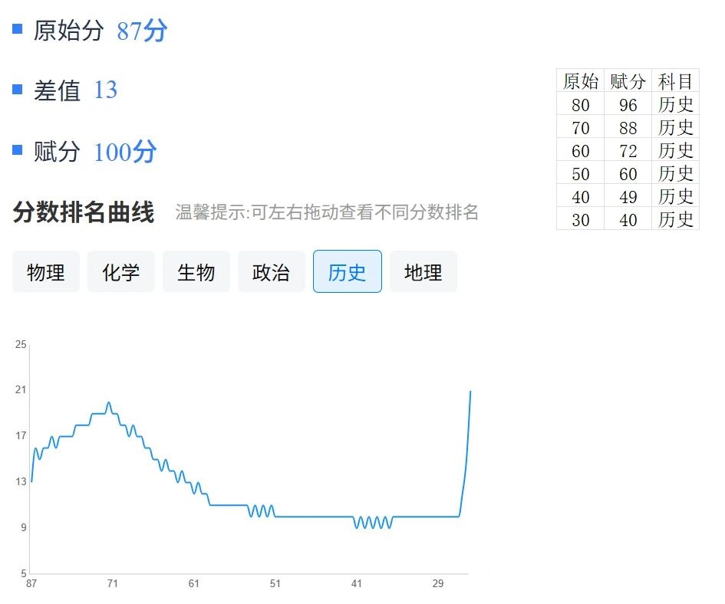Click the 温馨提示 drag hint text
725x604 pixels.
tap(327, 212)
